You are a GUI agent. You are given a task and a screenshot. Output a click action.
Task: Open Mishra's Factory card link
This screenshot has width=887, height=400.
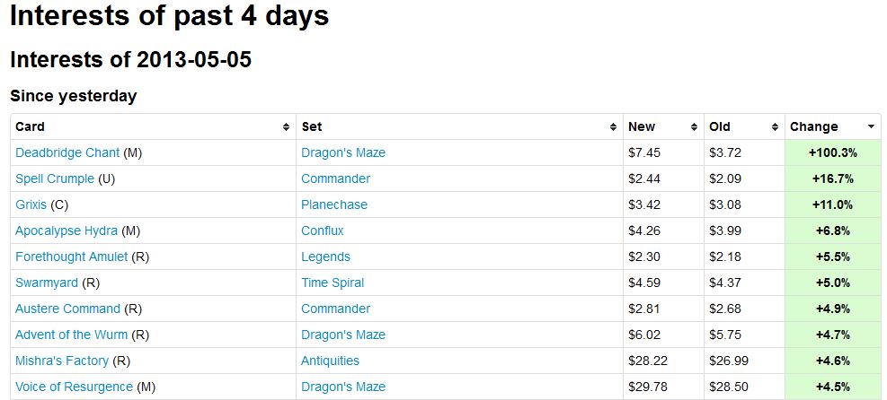62,361
